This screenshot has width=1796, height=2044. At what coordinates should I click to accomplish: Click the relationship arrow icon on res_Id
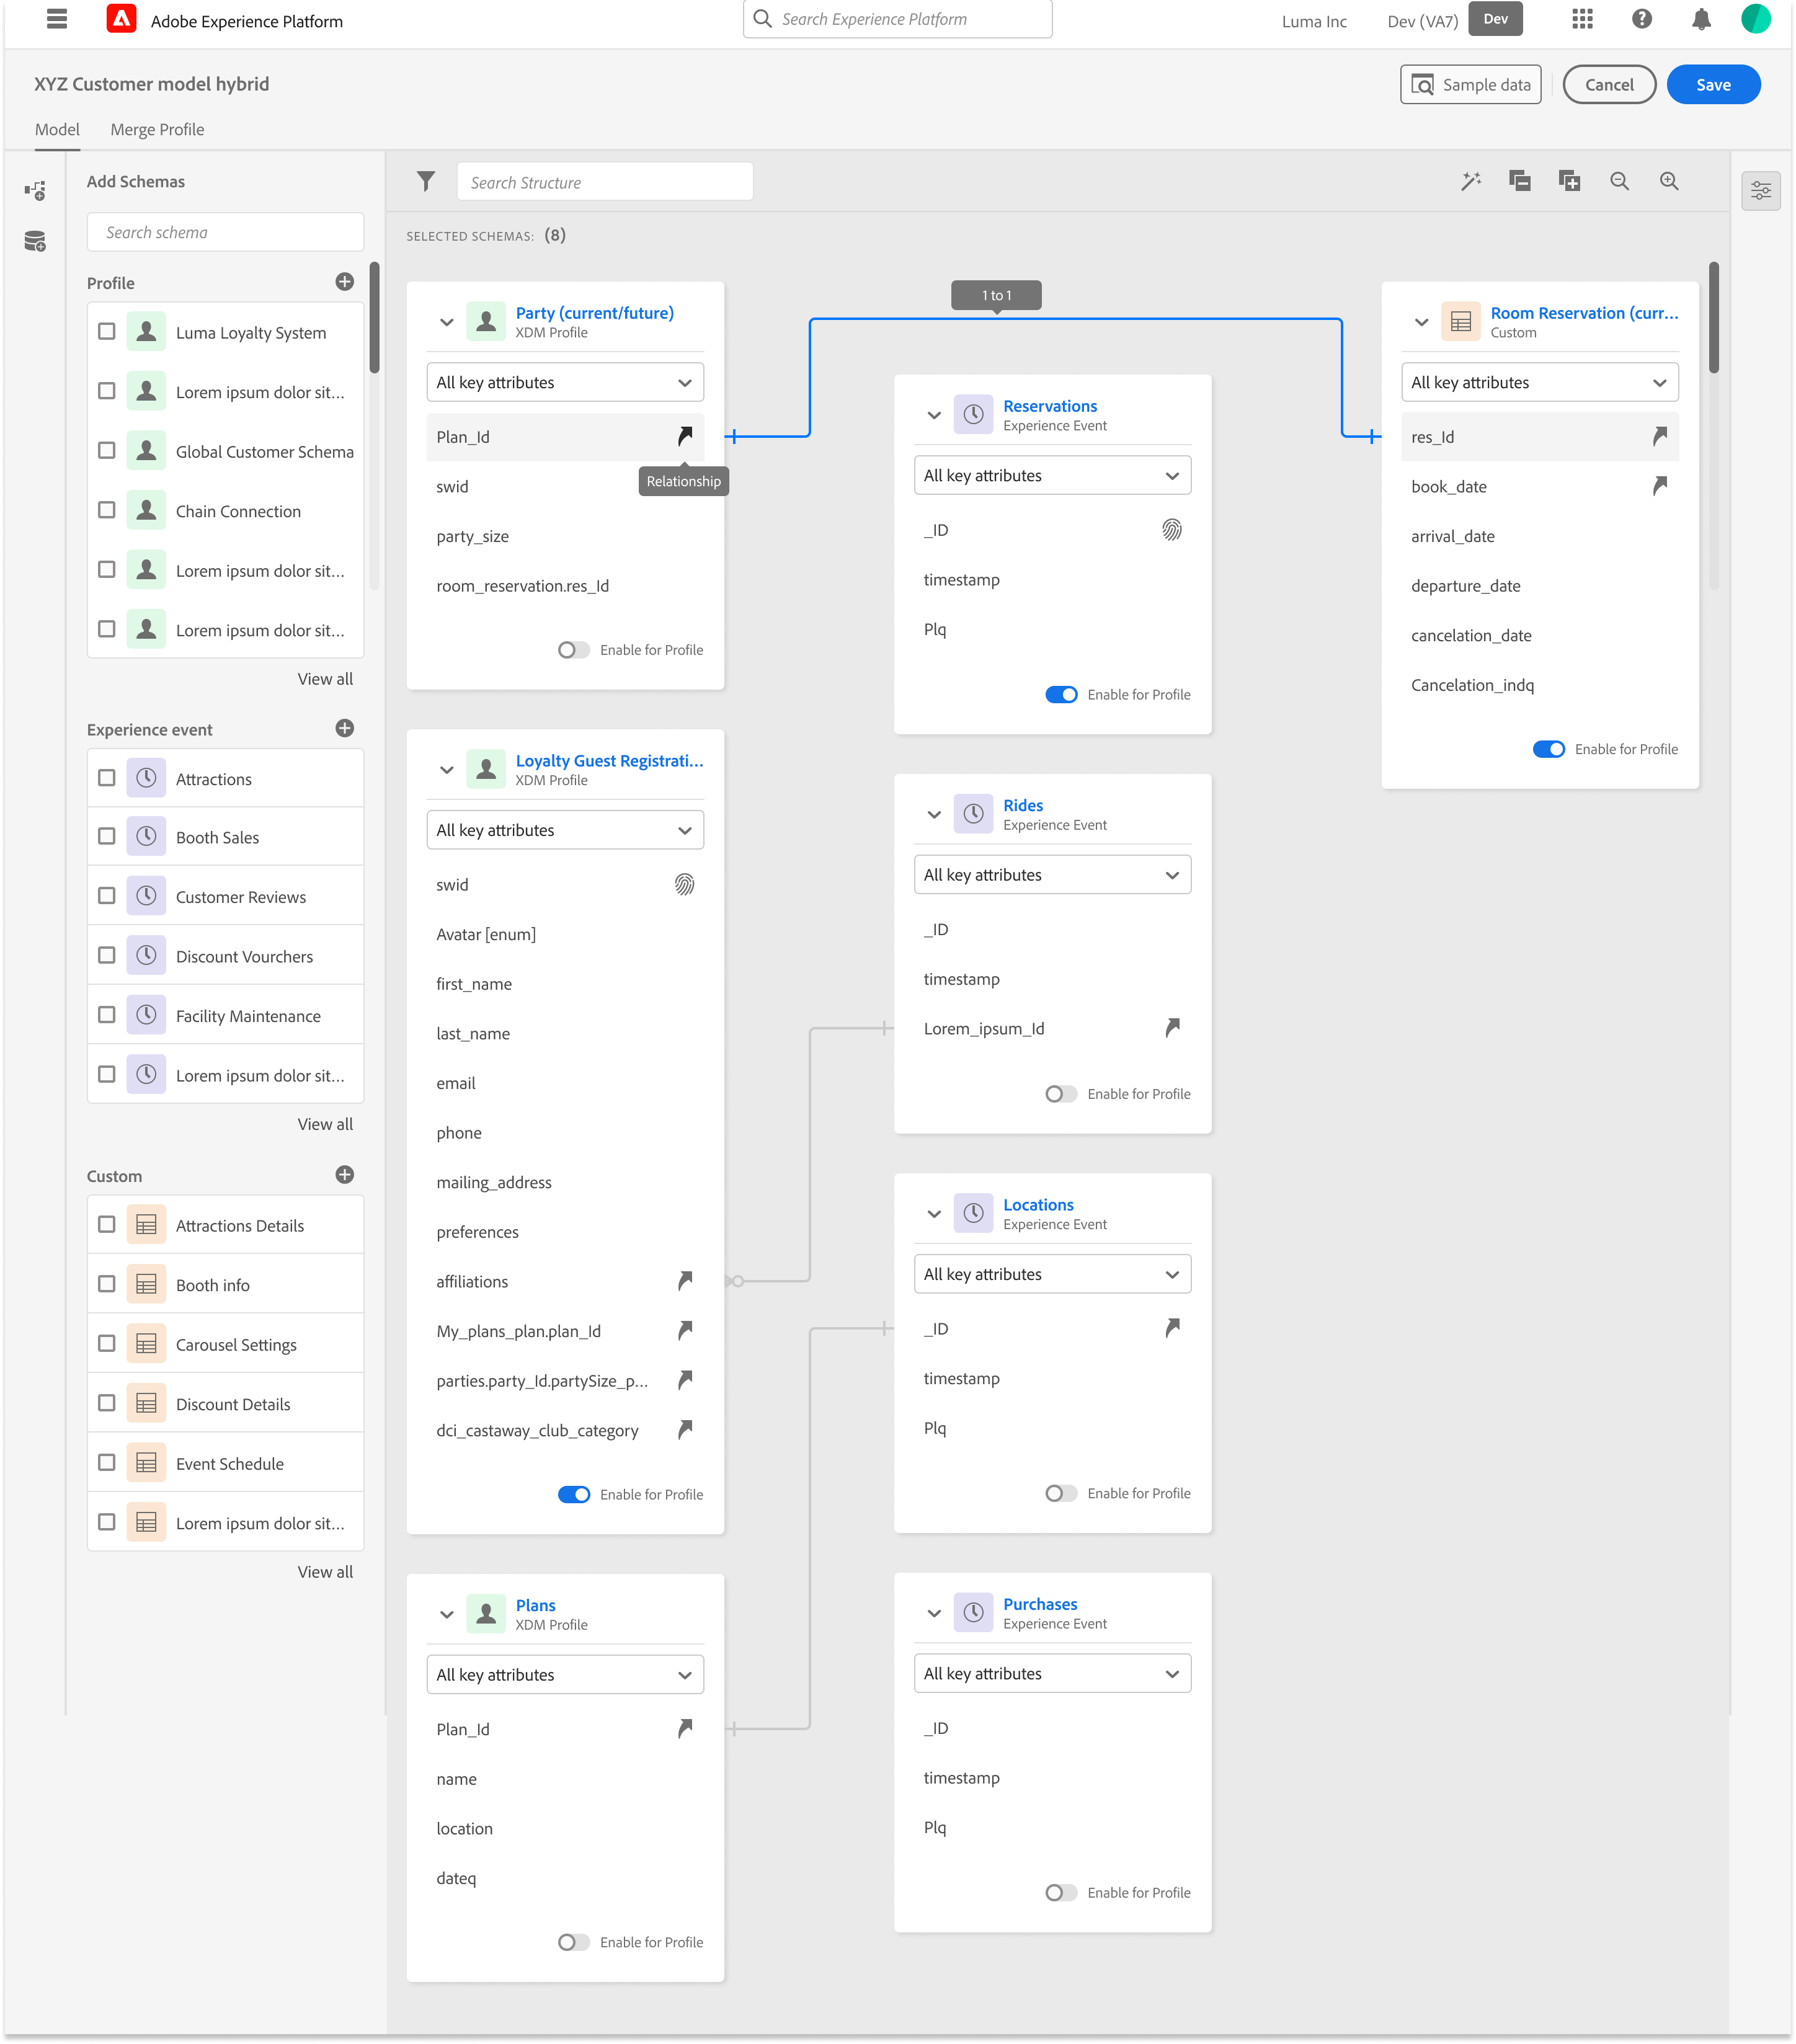[1659, 436]
